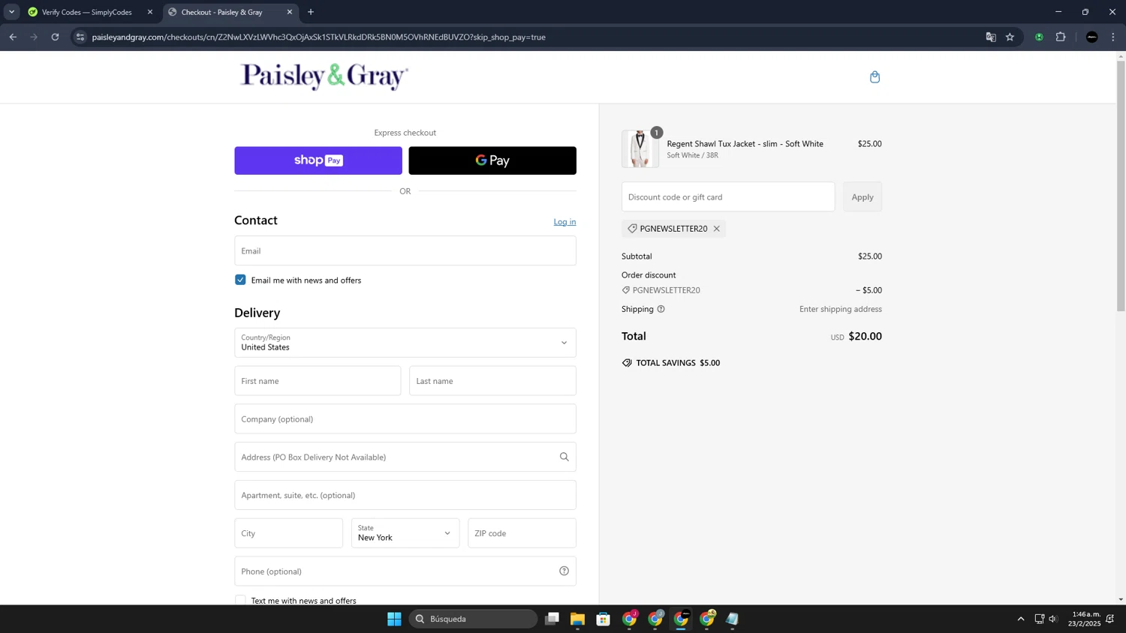Pay with the Shop Pay button

tap(318, 160)
